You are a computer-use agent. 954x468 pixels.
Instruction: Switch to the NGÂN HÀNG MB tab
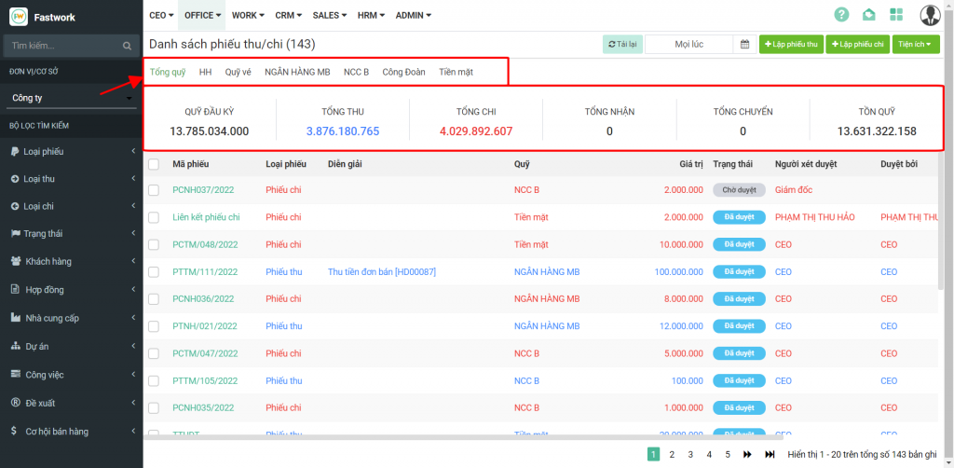297,71
